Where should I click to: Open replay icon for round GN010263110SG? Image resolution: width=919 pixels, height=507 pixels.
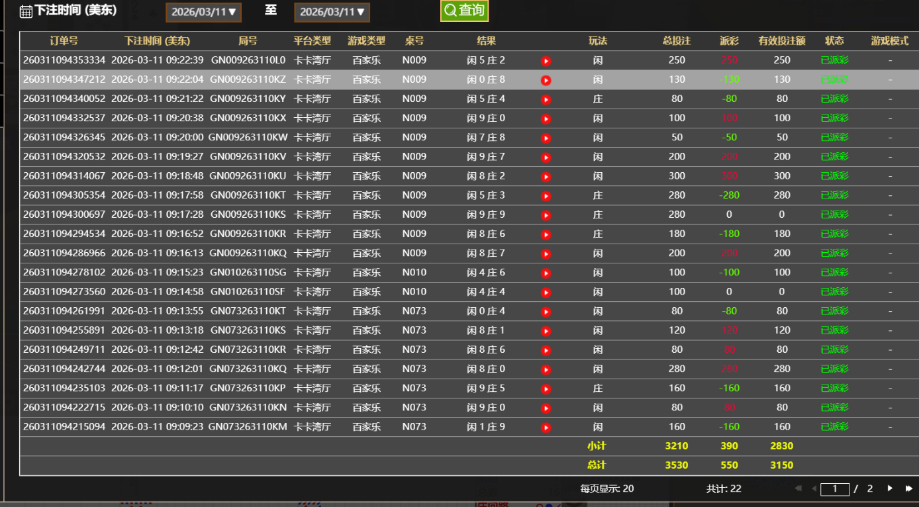[x=546, y=273]
